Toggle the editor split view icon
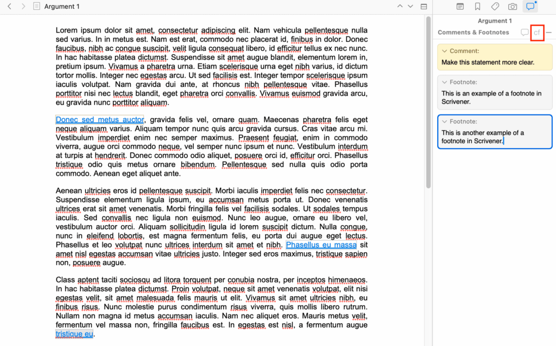 [x=424, y=7]
